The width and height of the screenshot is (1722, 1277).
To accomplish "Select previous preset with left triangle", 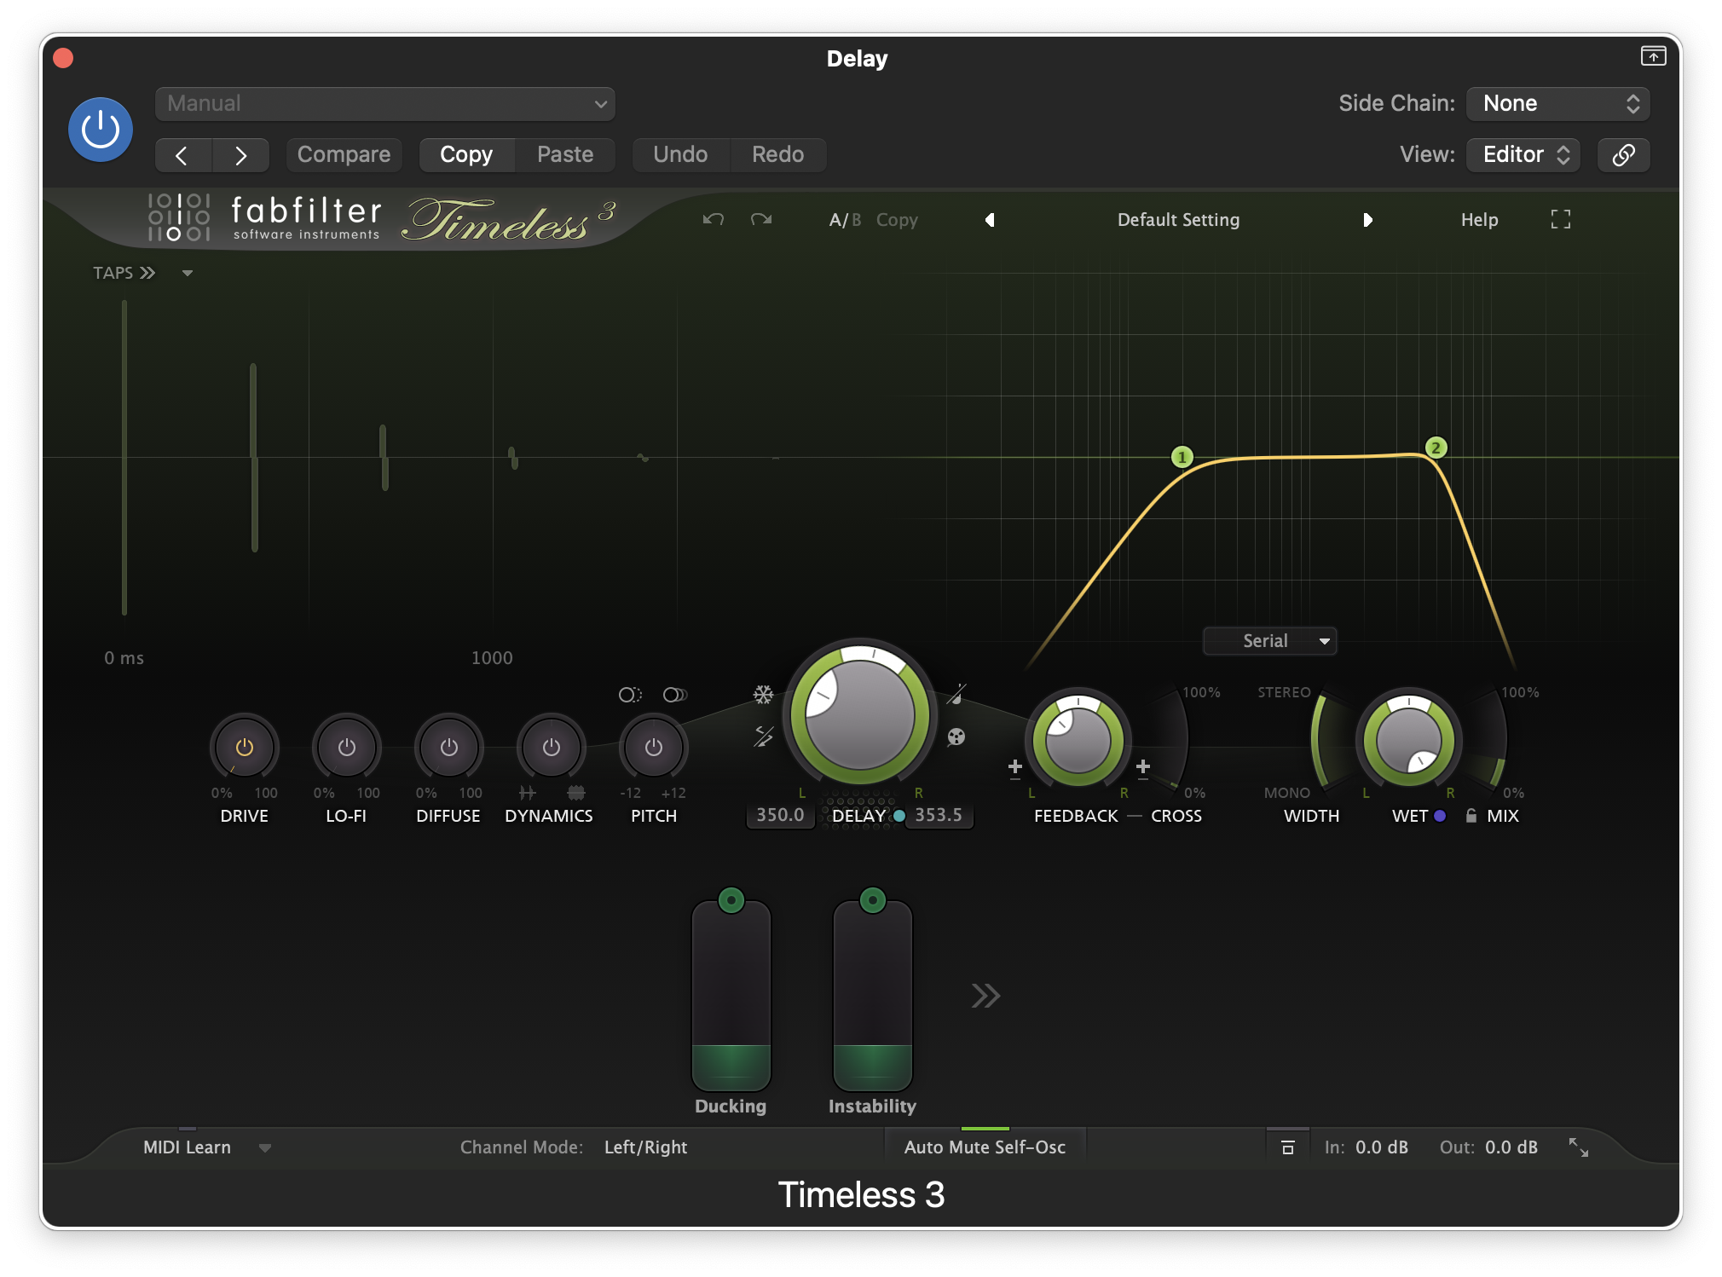I will tap(990, 220).
